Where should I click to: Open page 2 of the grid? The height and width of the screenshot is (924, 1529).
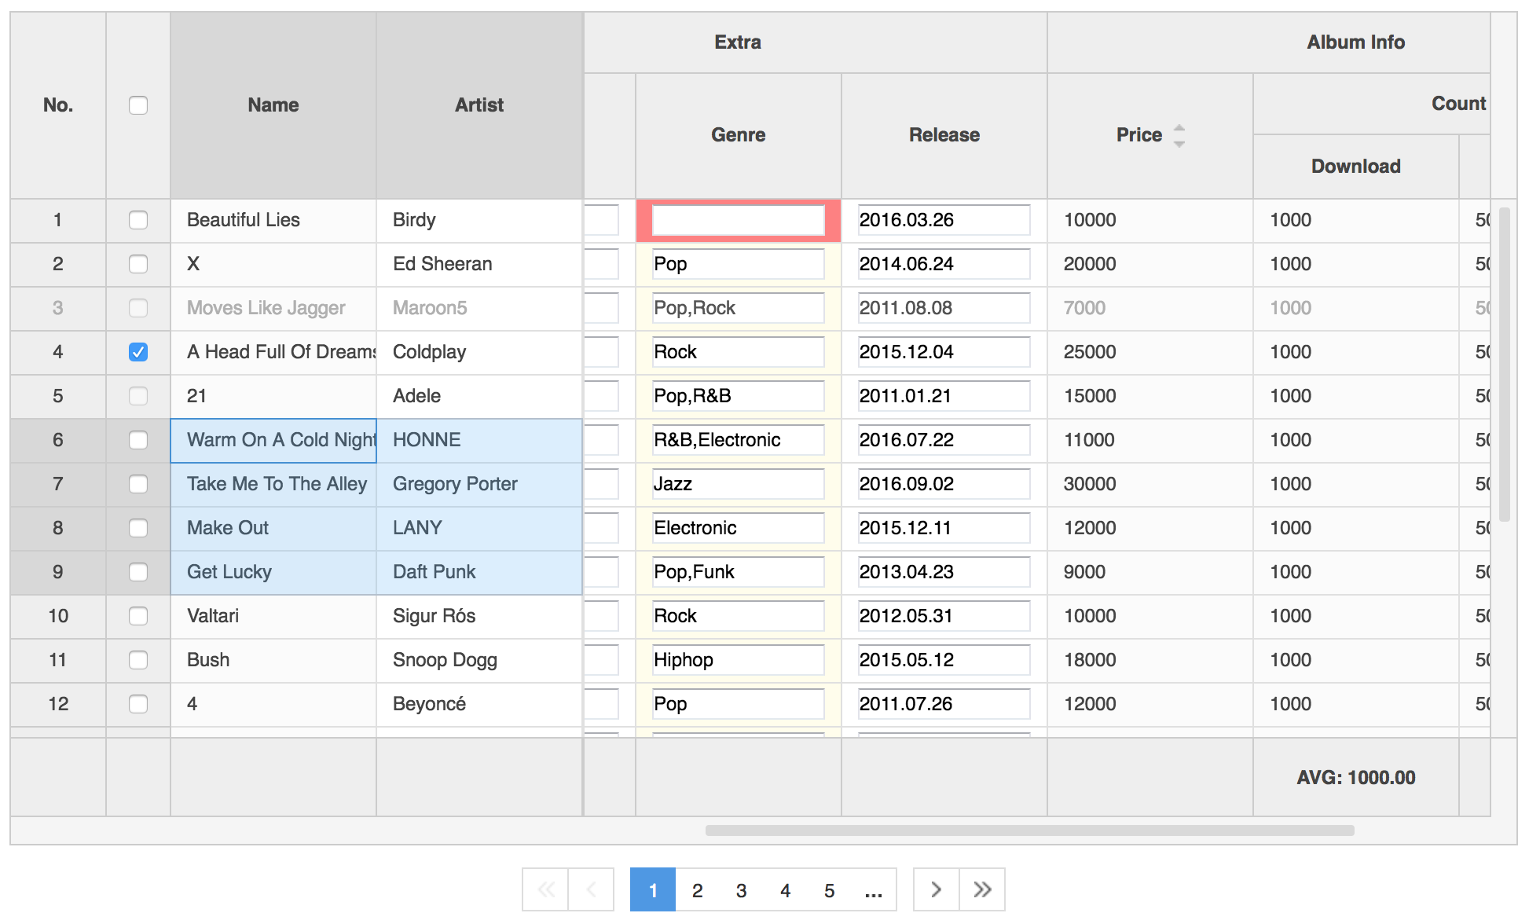pos(697,889)
